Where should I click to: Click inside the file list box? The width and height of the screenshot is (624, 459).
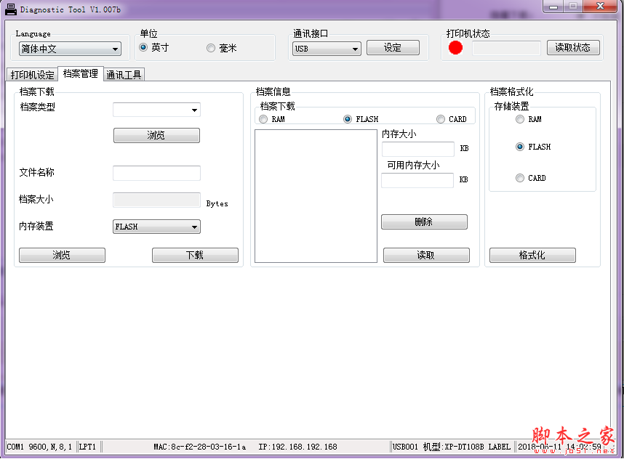coord(316,196)
